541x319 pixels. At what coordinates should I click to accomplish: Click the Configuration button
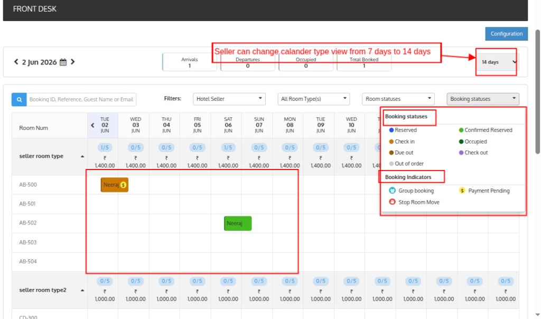(507, 34)
